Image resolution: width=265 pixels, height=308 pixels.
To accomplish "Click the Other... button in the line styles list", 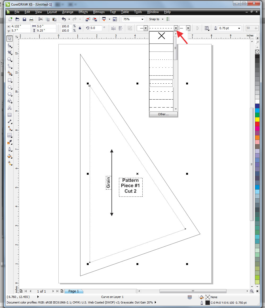I will pos(163,114).
